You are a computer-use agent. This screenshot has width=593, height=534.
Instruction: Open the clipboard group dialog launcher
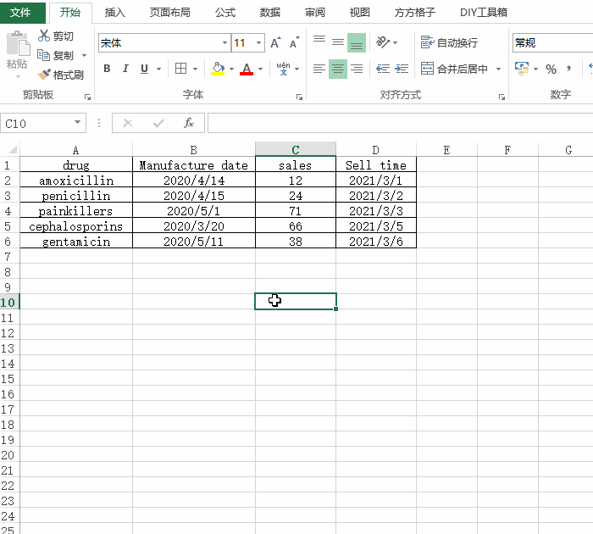[x=88, y=97]
